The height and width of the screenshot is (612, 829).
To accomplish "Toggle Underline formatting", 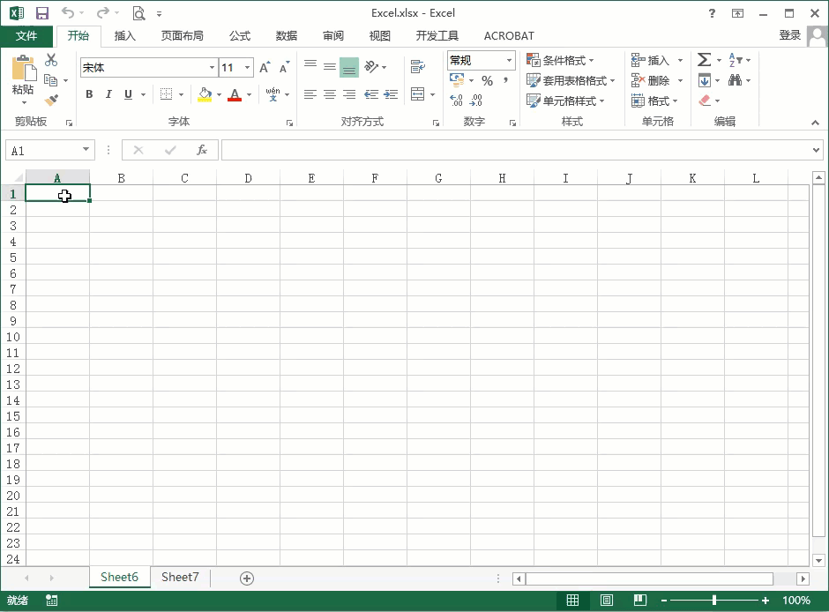I will [128, 94].
